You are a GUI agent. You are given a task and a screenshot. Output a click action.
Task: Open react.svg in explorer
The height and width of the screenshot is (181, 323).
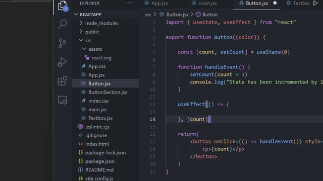pos(101,58)
